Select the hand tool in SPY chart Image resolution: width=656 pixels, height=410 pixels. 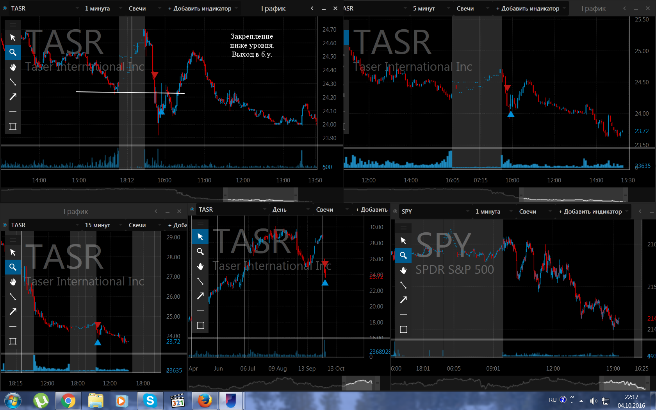pyautogui.click(x=403, y=270)
